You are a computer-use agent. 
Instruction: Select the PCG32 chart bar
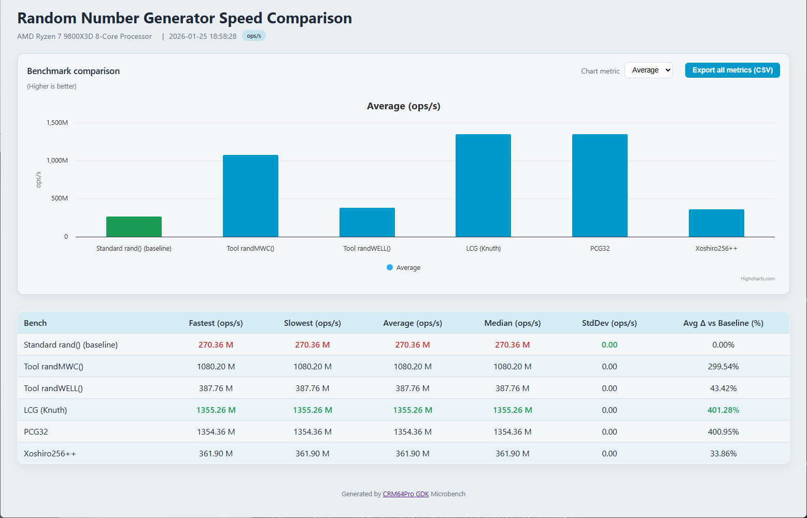(600, 185)
